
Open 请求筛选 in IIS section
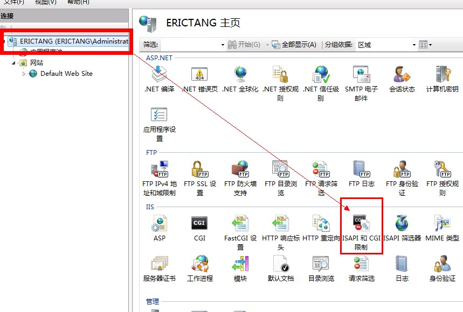click(361, 268)
